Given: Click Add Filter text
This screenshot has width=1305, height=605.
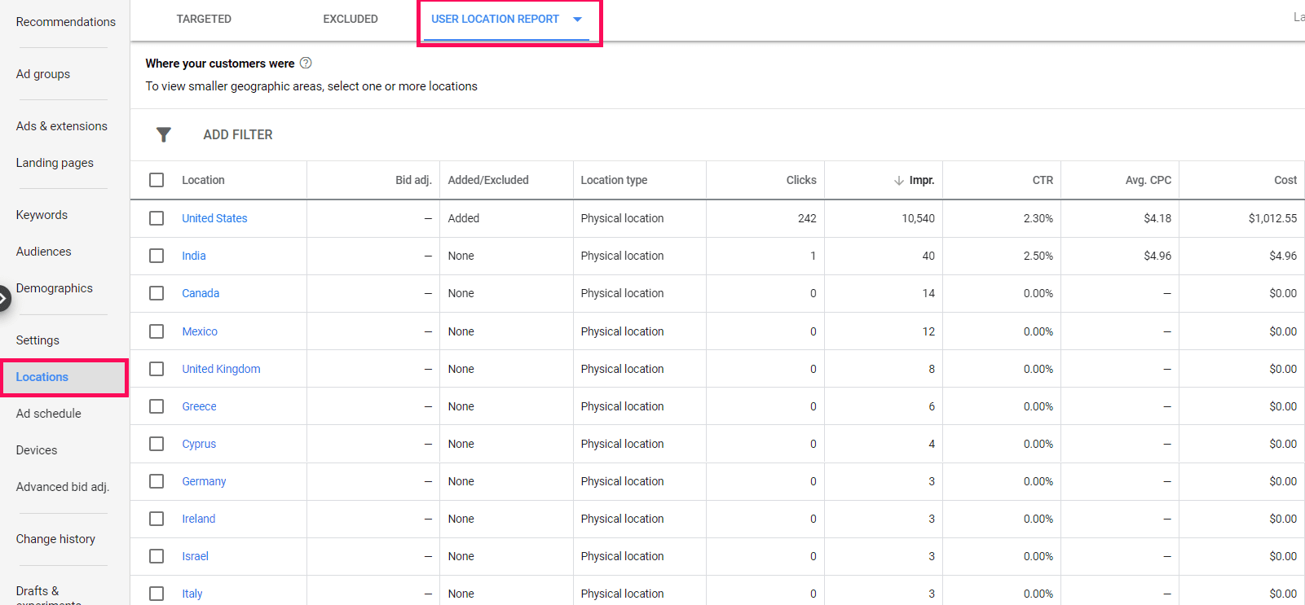Looking at the screenshot, I should pyautogui.click(x=238, y=135).
